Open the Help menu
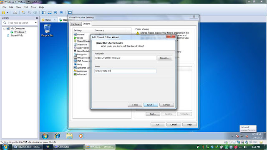The image size is (267, 150). tap(41, 7)
